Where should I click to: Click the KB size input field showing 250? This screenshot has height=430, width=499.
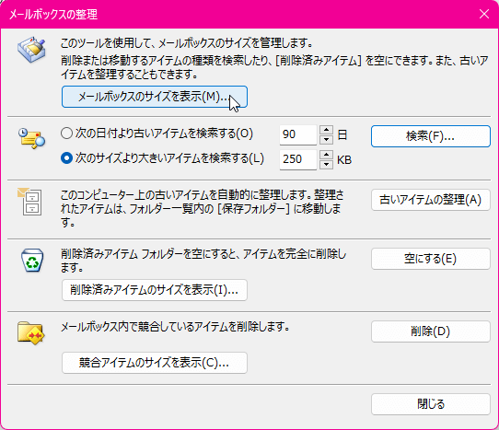click(298, 160)
